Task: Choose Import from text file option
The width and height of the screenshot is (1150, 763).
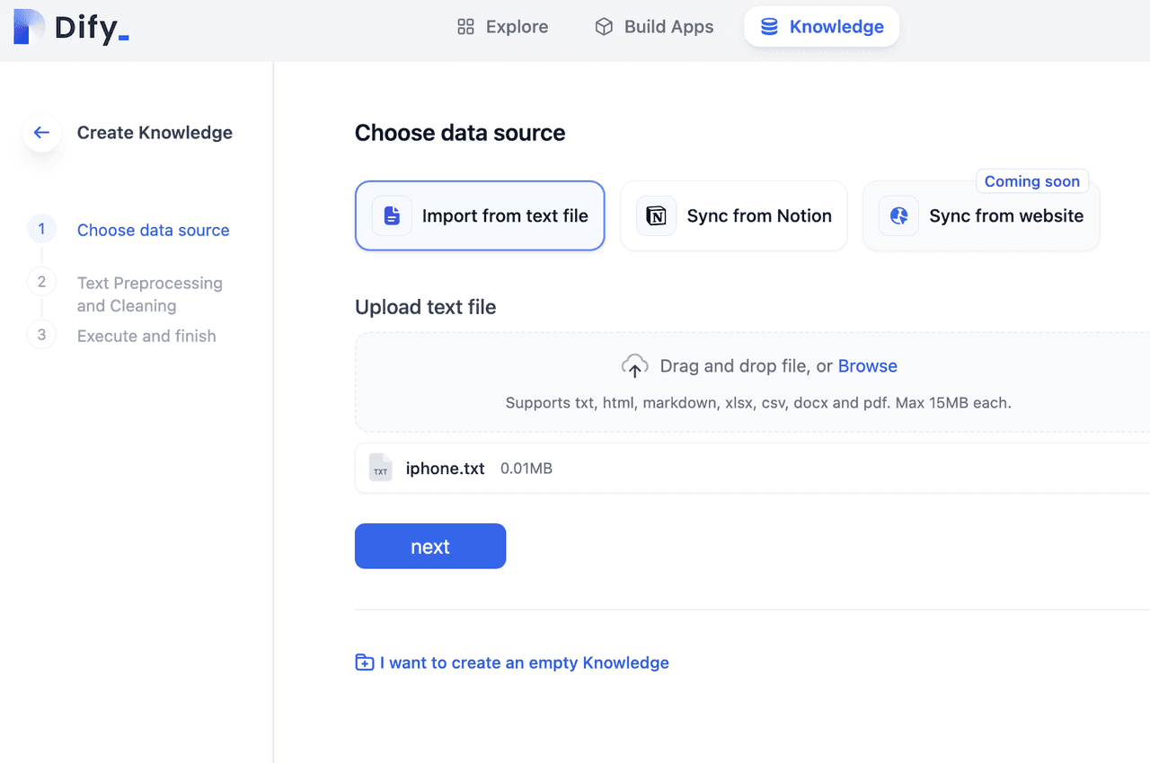Action: [480, 216]
